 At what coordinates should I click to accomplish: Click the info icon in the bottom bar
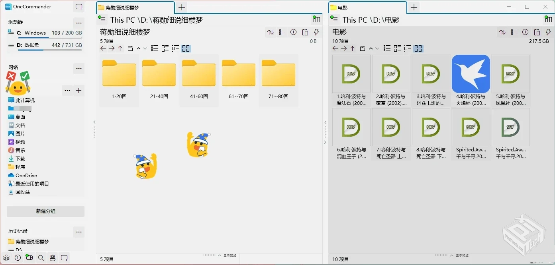(18, 258)
